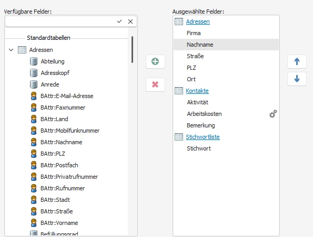The height and width of the screenshot is (237, 313).
Task: Select BAttr:Mobilfunknummer in available fields
Action: point(70,131)
